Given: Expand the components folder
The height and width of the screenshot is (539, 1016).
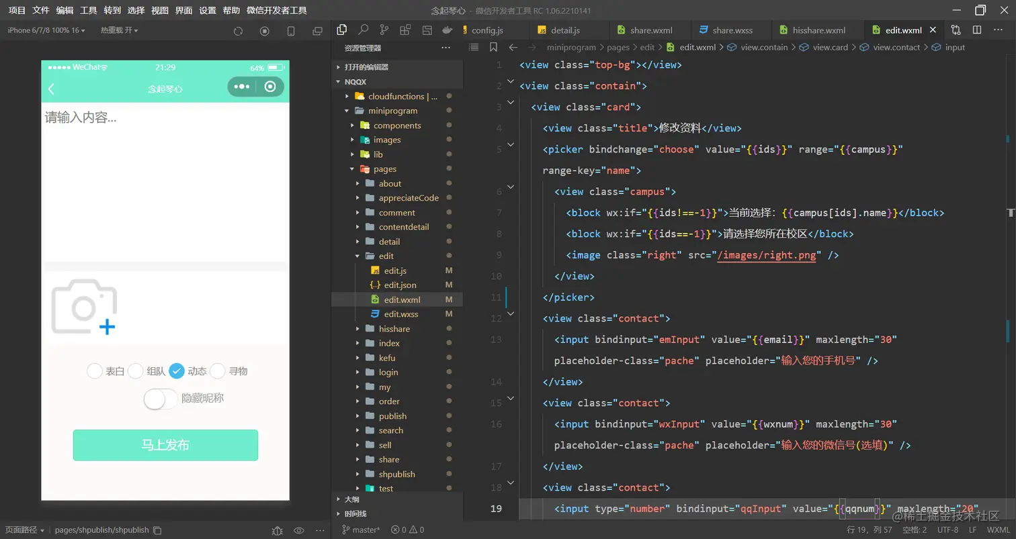Looking at the screenshot, I should click(397, 126).
